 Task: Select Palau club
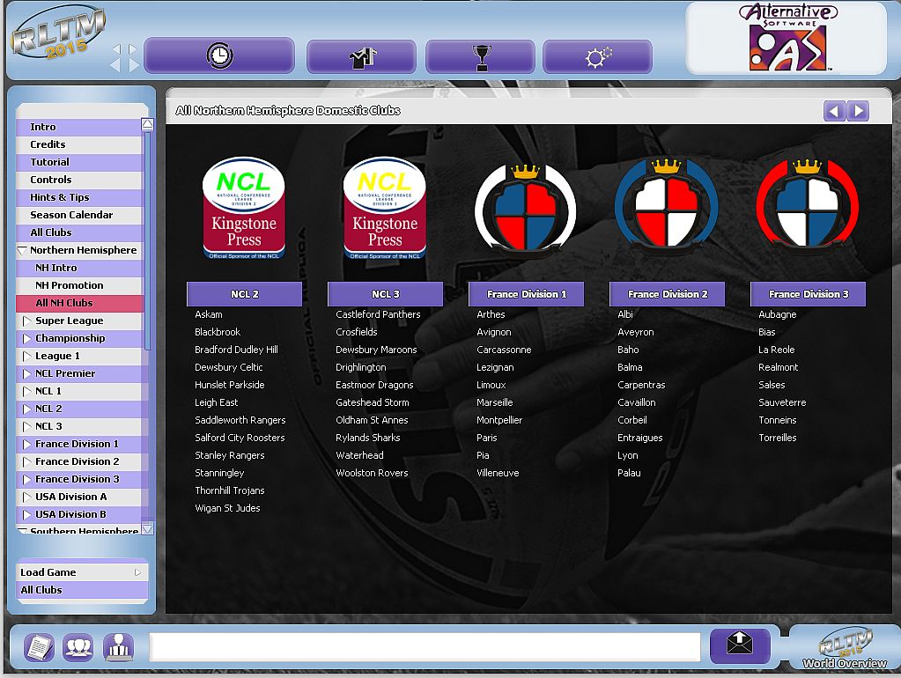[x=629, y=473]
